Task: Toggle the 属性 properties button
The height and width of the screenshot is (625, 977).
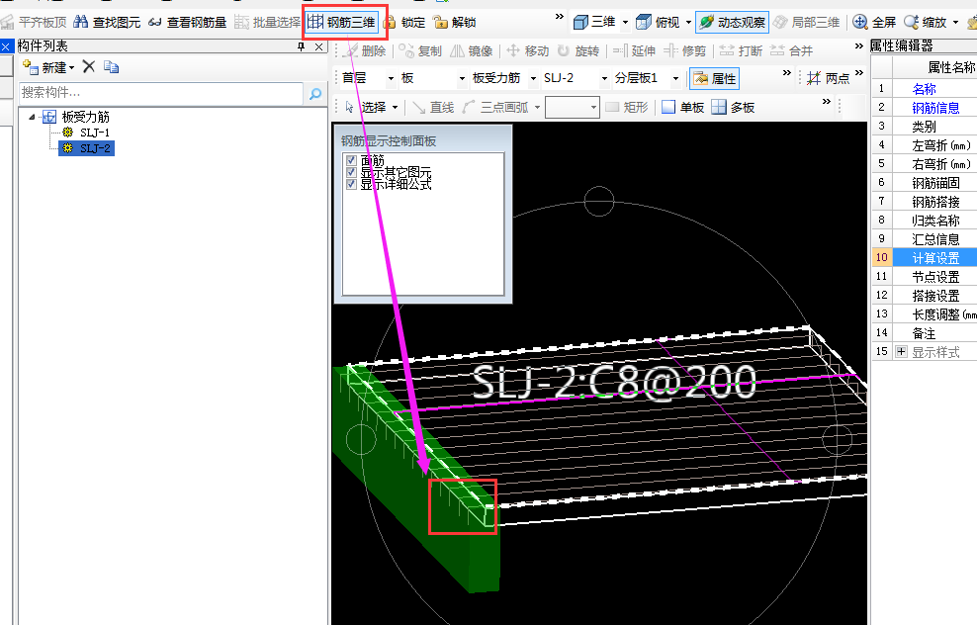Action: 714,78
